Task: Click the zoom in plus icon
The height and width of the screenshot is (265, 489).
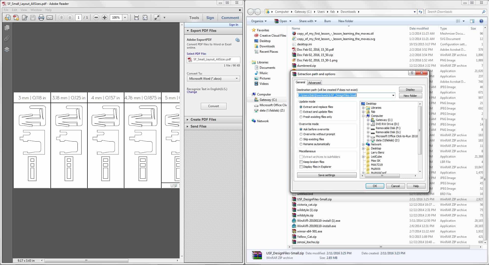Action: pos(104,18)
